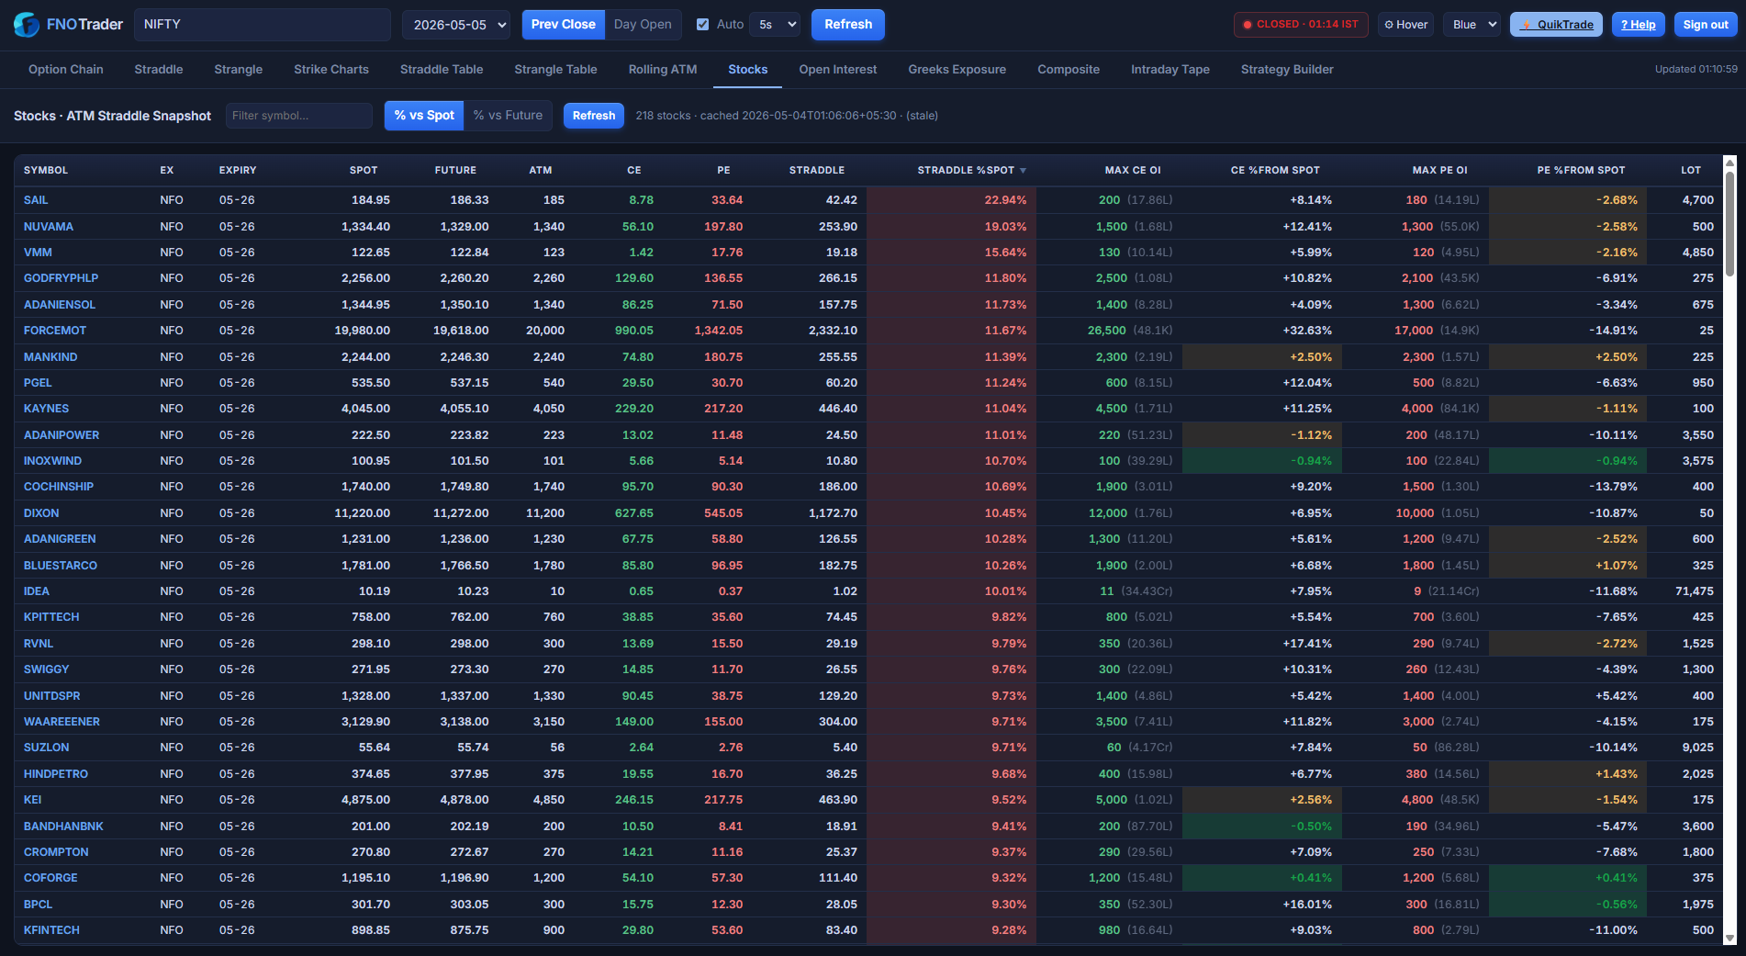Click the 2,332.10 straddle value for FORCEMOT

(x=833, y=331)
